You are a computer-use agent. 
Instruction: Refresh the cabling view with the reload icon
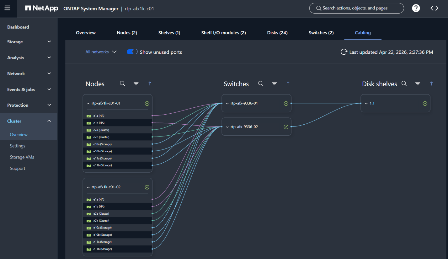click(x=344, y=52)
